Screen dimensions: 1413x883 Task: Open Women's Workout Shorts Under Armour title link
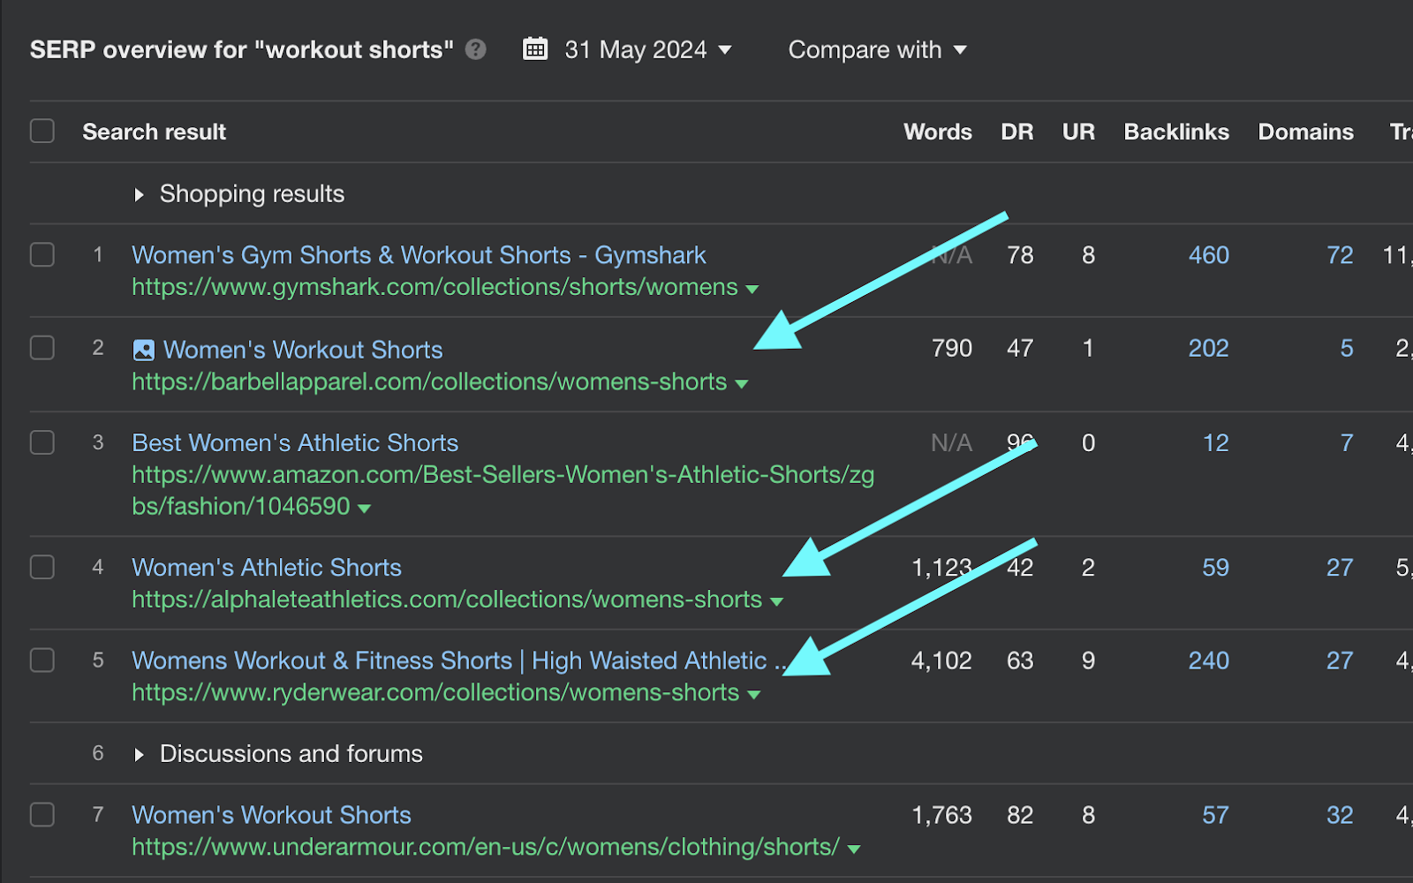tap(271, 815)
